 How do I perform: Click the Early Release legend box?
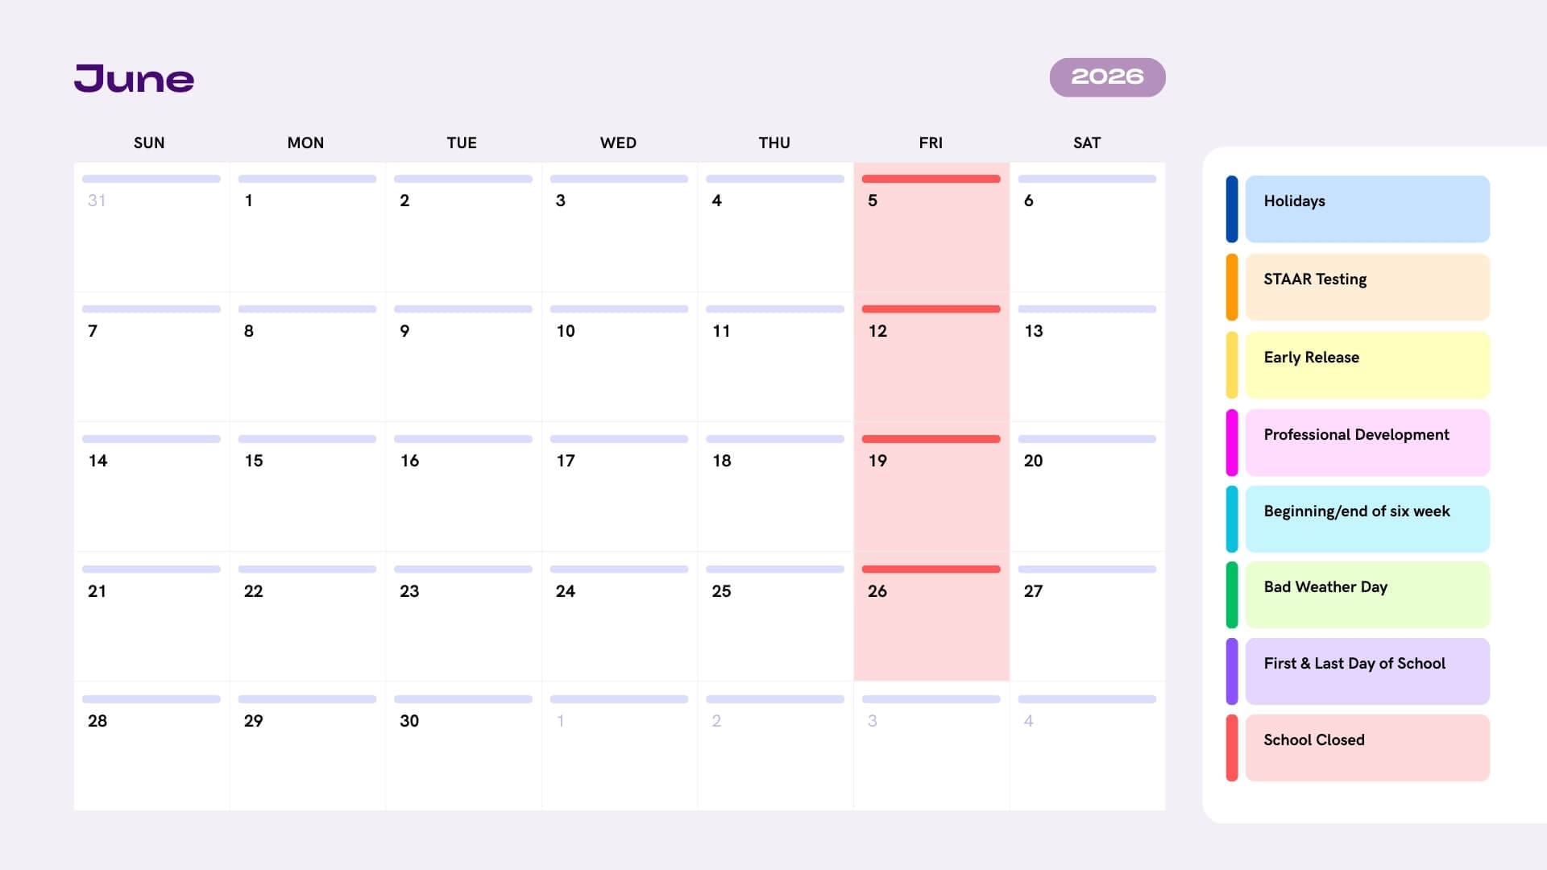click(1367, 365)
